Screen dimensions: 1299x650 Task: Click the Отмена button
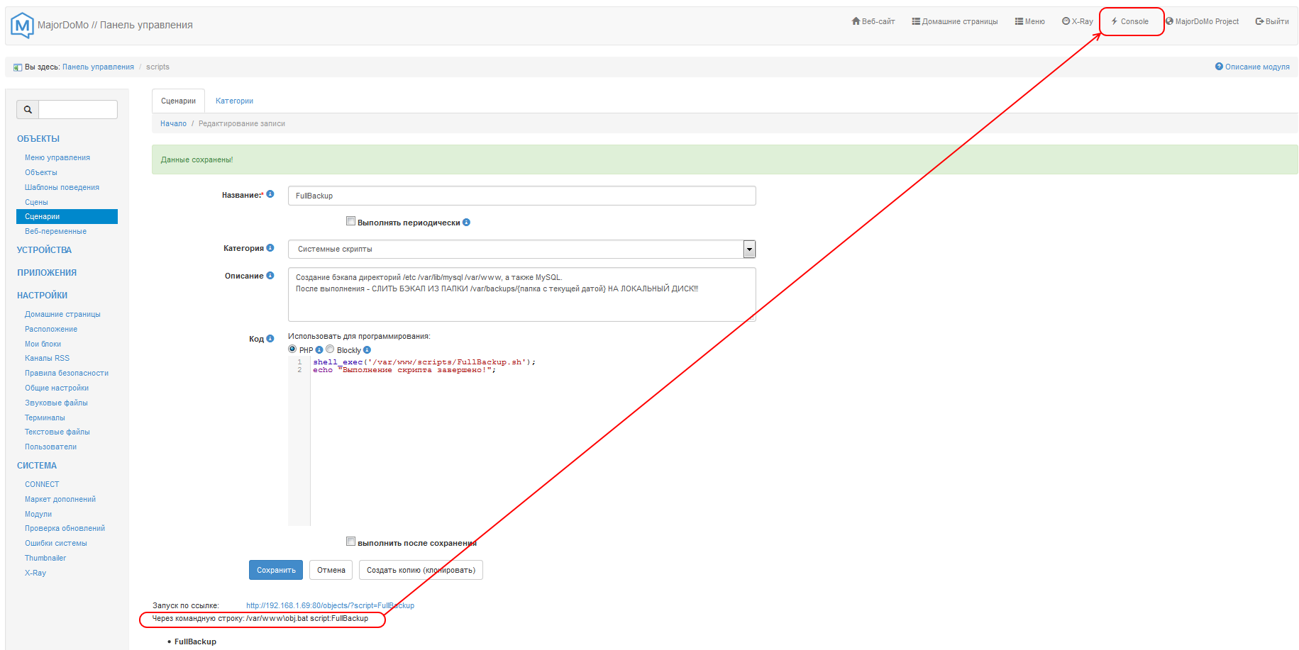click(x=331, y=570)
